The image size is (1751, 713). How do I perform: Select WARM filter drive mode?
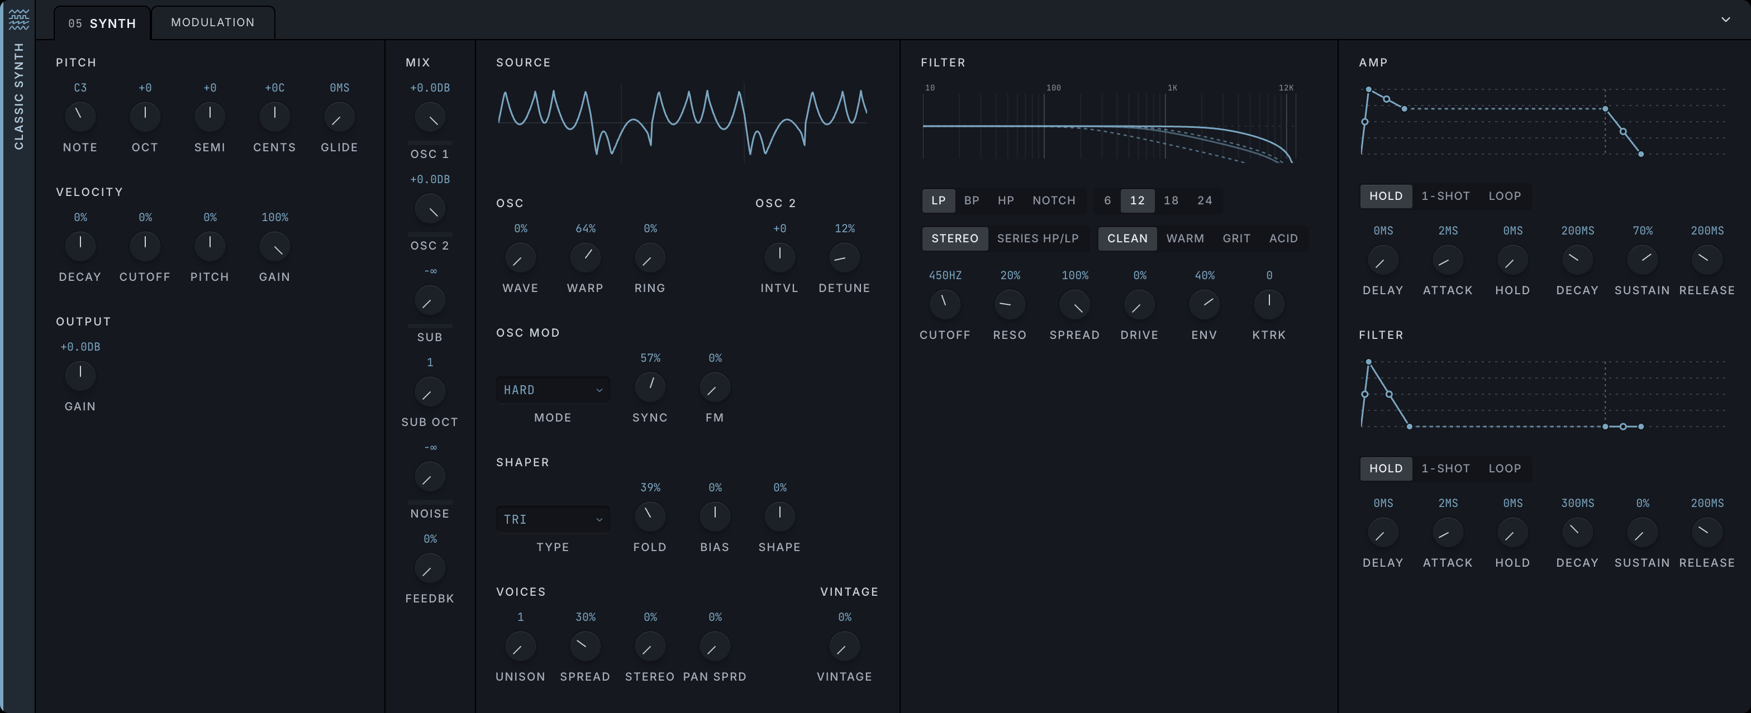[x=1185, y=238]
